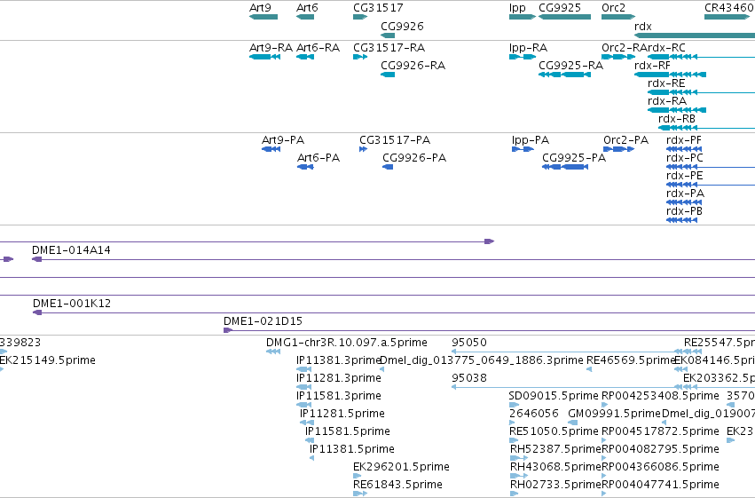Select the CG9926-RA transcript label
Image resolution: width=755 pixels, height=498 pixels.
coord(413,66)
